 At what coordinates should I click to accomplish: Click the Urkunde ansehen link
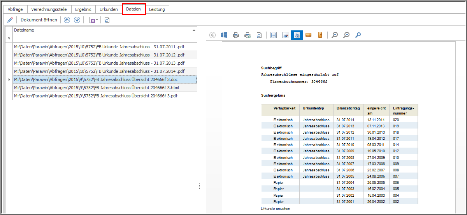point(275,209)
